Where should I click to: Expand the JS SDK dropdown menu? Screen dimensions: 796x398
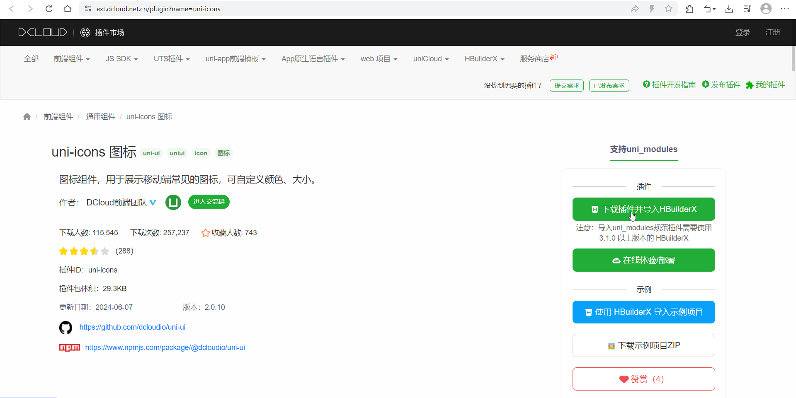click(x=121, y=59)
